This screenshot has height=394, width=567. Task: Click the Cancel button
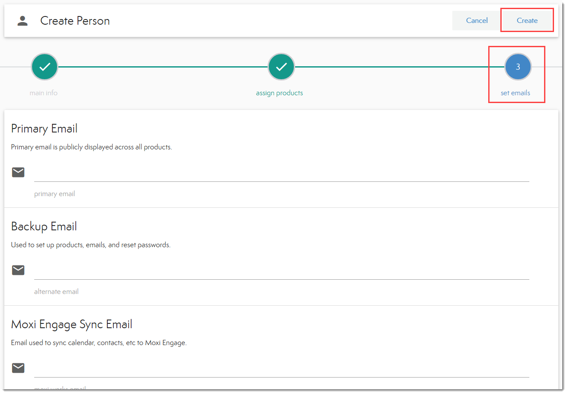[x=477, y=20]
